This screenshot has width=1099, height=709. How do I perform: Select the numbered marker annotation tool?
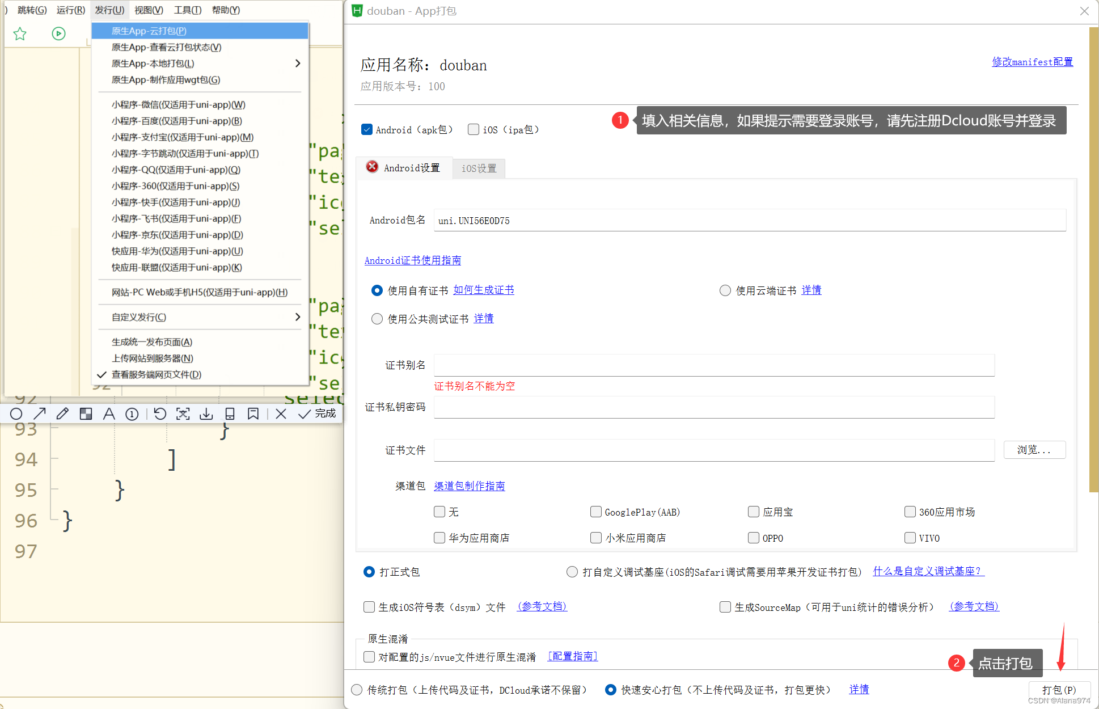(132, 413)
